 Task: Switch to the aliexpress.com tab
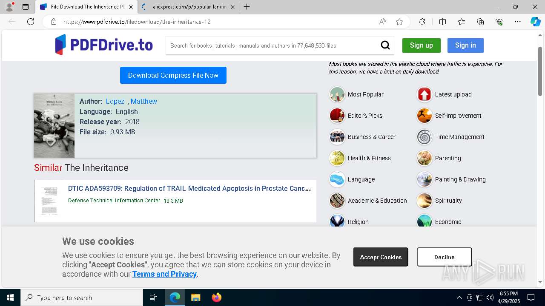(x=188, y=7)
